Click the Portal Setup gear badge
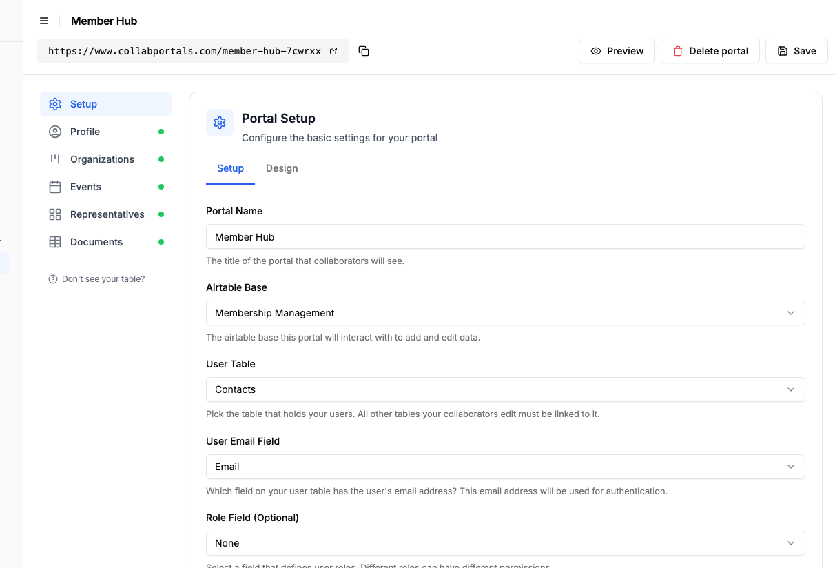835x568 pixels. (220, 123)
